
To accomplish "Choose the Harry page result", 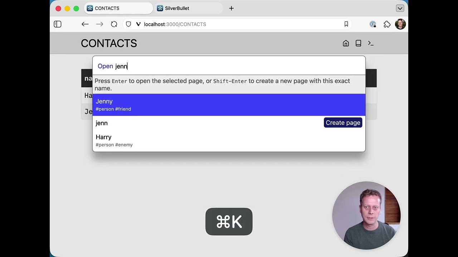I will point(229,141).
